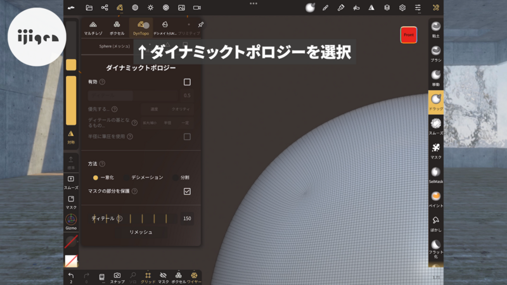Toggle the Gizmo button
The height and width of the screenshot is (285, 507).
(x=71, y=222)
